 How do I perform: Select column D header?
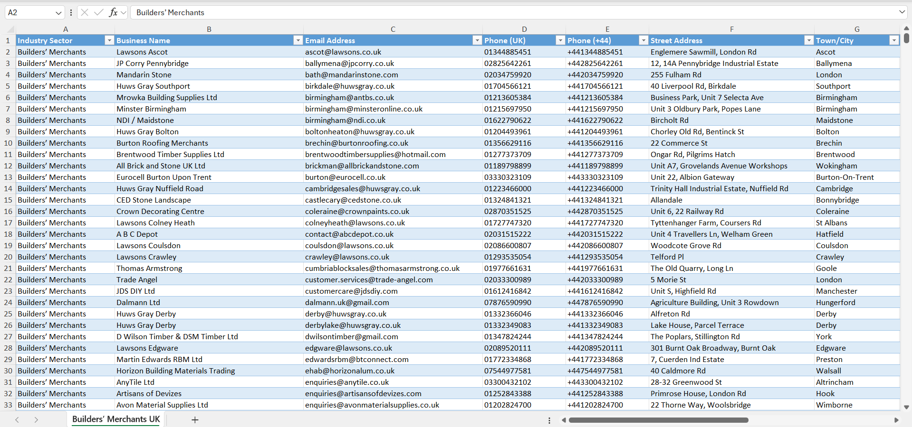coord(524,29)
